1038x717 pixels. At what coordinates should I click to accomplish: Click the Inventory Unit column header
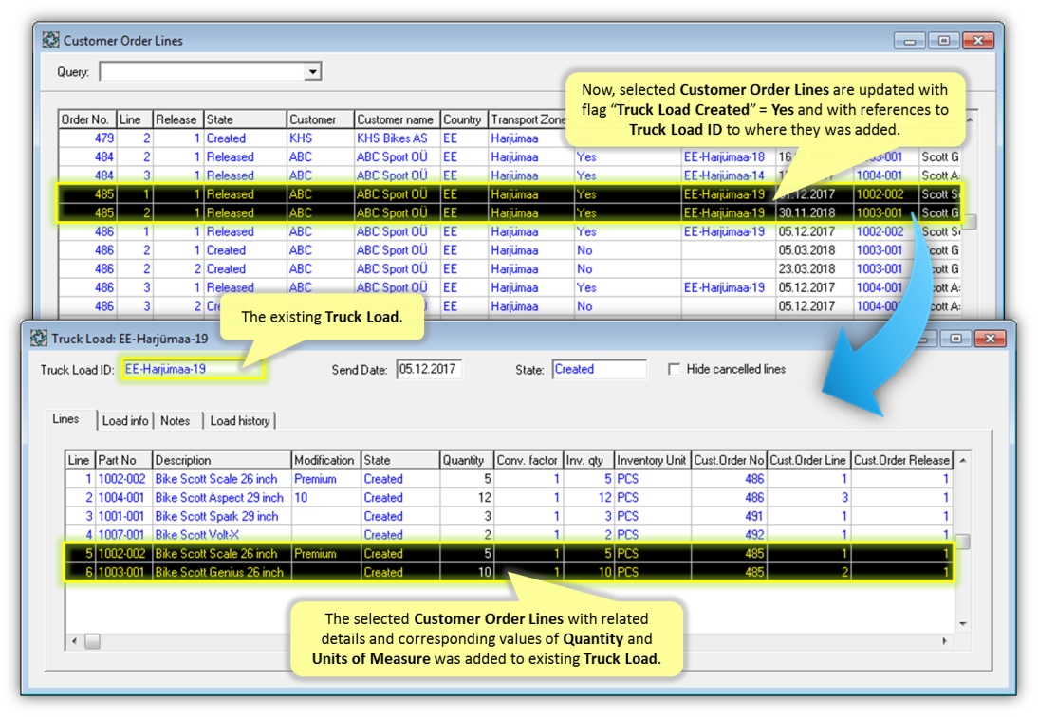[x=652, y=460]
